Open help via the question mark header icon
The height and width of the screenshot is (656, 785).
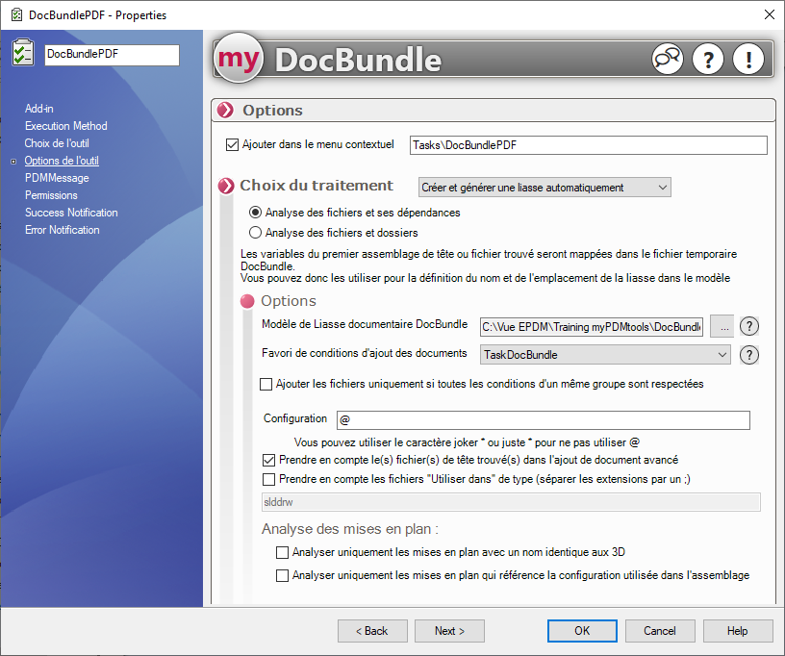coord(708,59)
